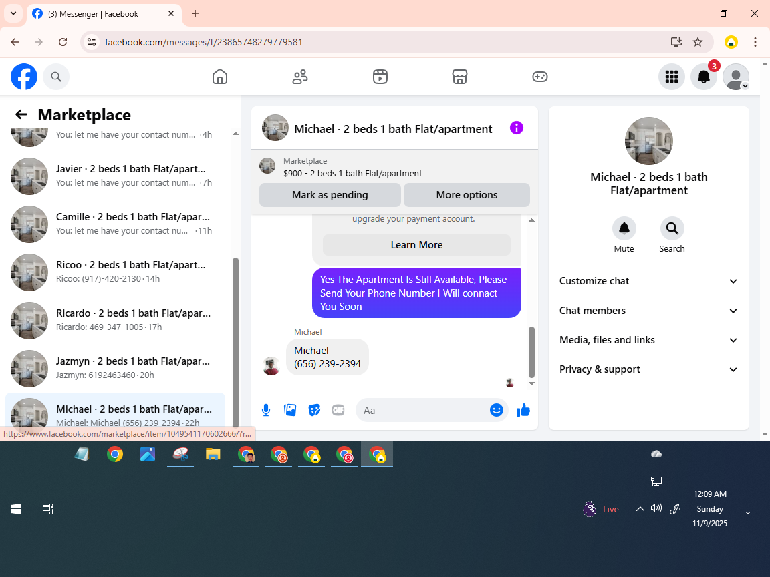This screenshot has width=770, height=577.
Task: Attach a photo using the image icon
Action: point(290,410)
